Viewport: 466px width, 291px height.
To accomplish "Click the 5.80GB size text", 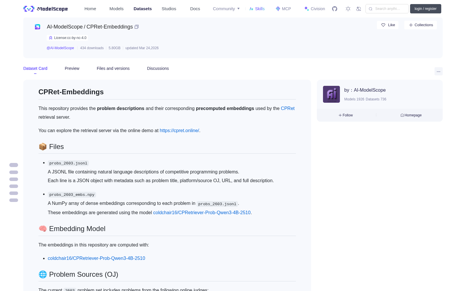I will pyautogui.click(x=114, y=48).
